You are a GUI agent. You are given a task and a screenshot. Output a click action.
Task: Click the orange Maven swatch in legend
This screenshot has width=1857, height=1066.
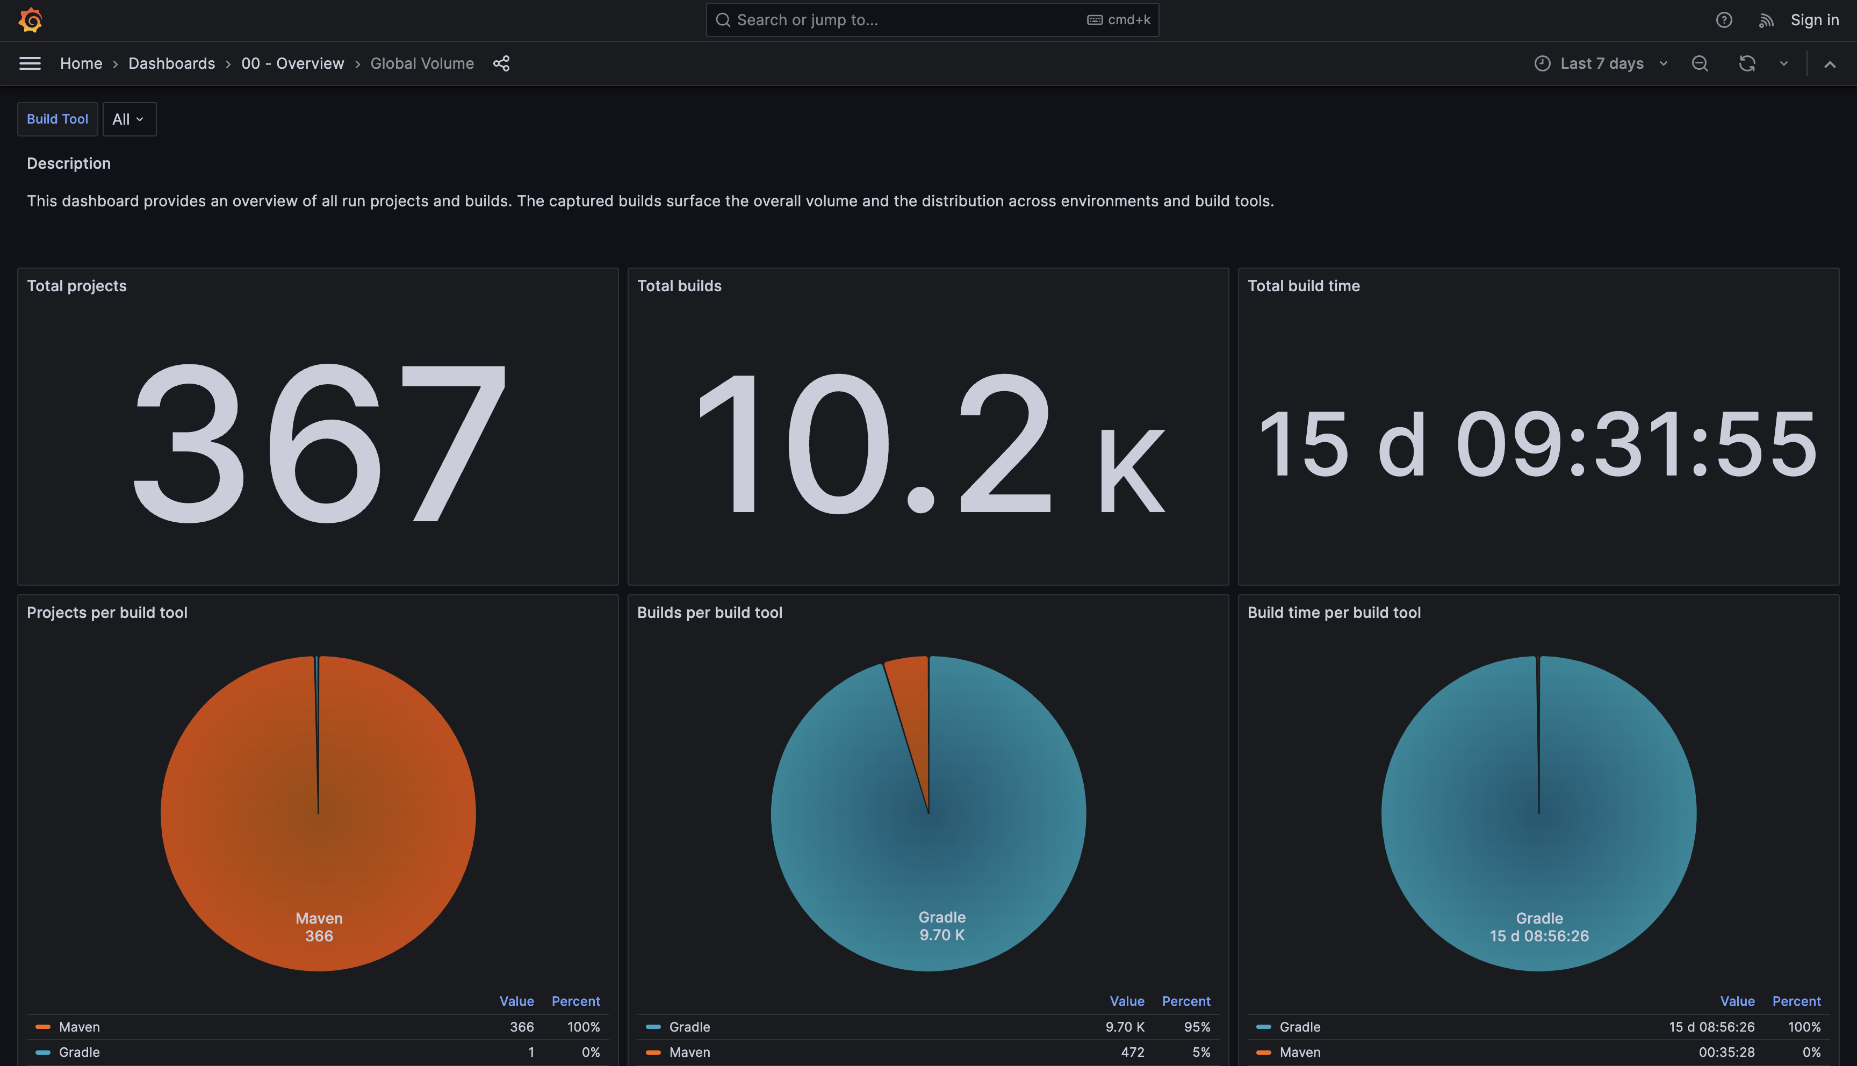click(x=43, y=1026)
